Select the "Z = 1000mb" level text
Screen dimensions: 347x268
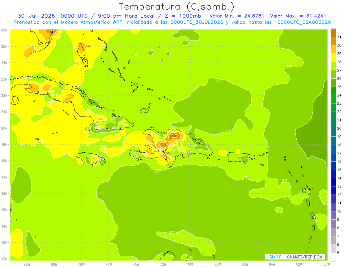pyautogui.click(x=183, y=16)
